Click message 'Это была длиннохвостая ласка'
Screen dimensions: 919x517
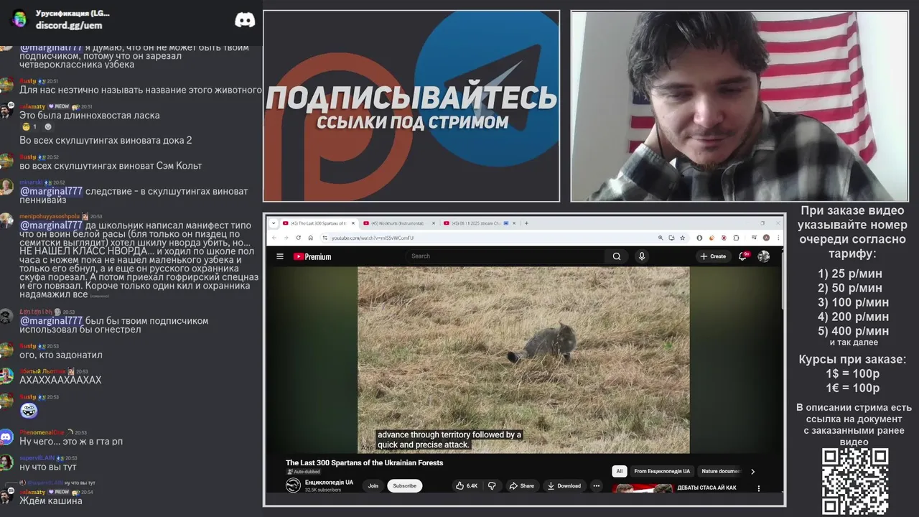[x=90, y=115]
